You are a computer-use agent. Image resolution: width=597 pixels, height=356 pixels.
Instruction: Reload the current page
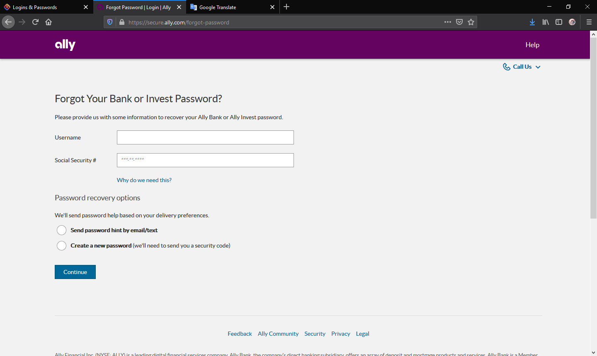click(x=35, y=22)
